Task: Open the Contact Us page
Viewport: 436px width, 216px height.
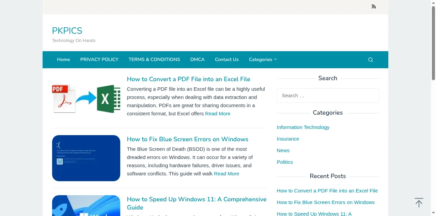Action: tap(227, 59)
